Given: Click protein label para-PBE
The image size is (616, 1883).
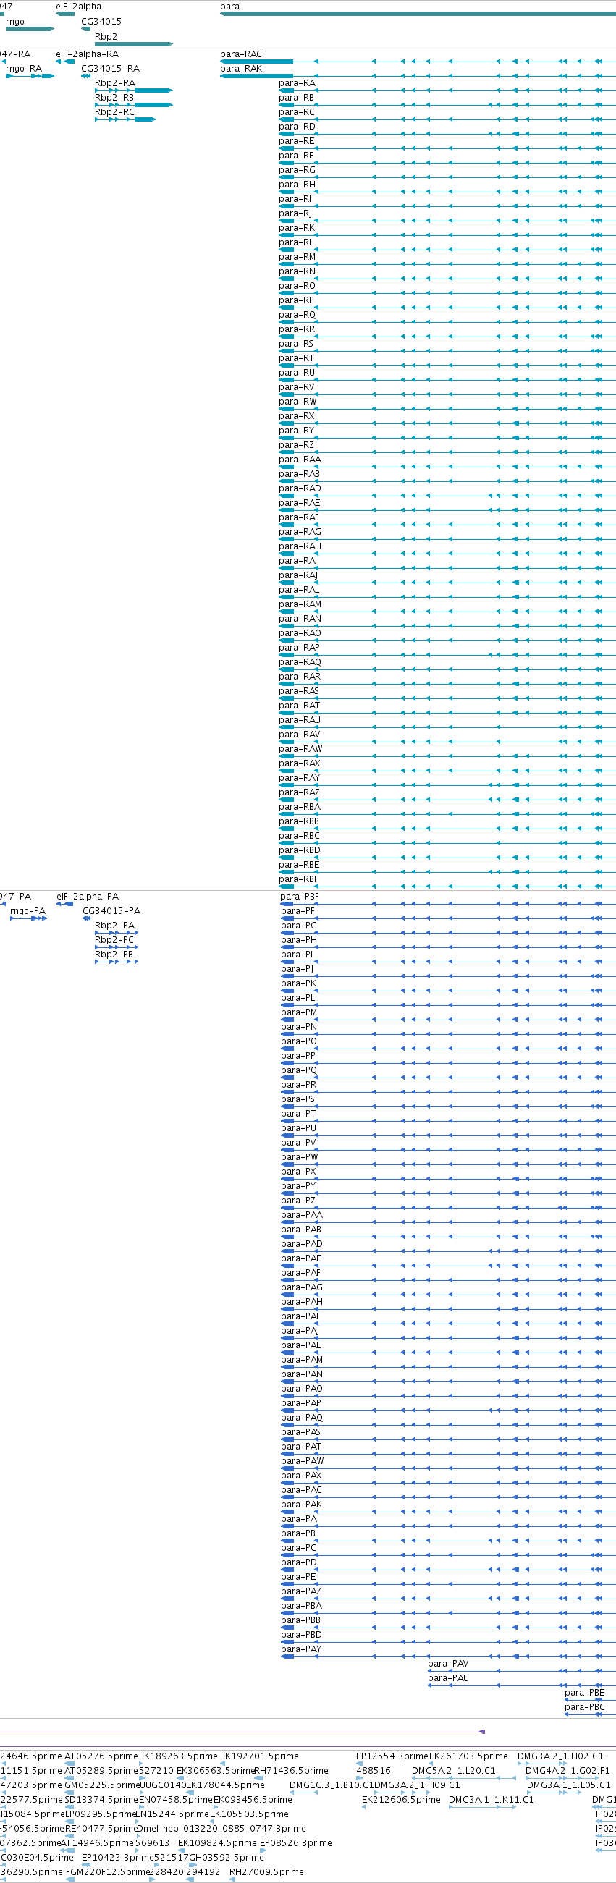Looking at the screenshot, I should click(x=585, y=1693).
